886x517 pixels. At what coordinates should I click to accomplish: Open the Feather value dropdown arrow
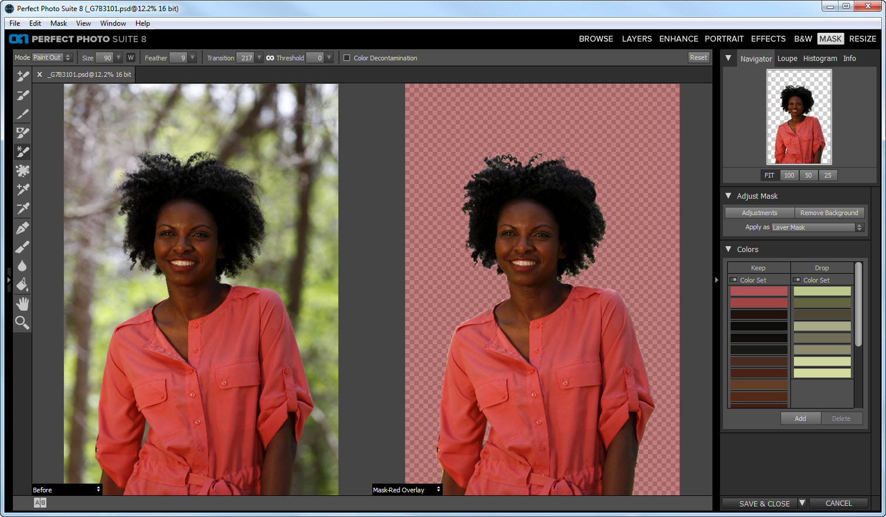(192, 57)
